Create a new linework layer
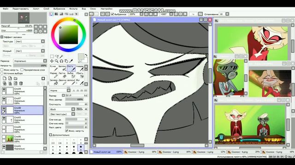Screen dimensions: 295x165 point(10,78)
